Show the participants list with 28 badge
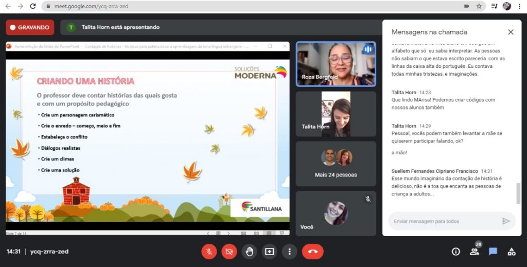 pyautogui.click(x=474, y=252)
